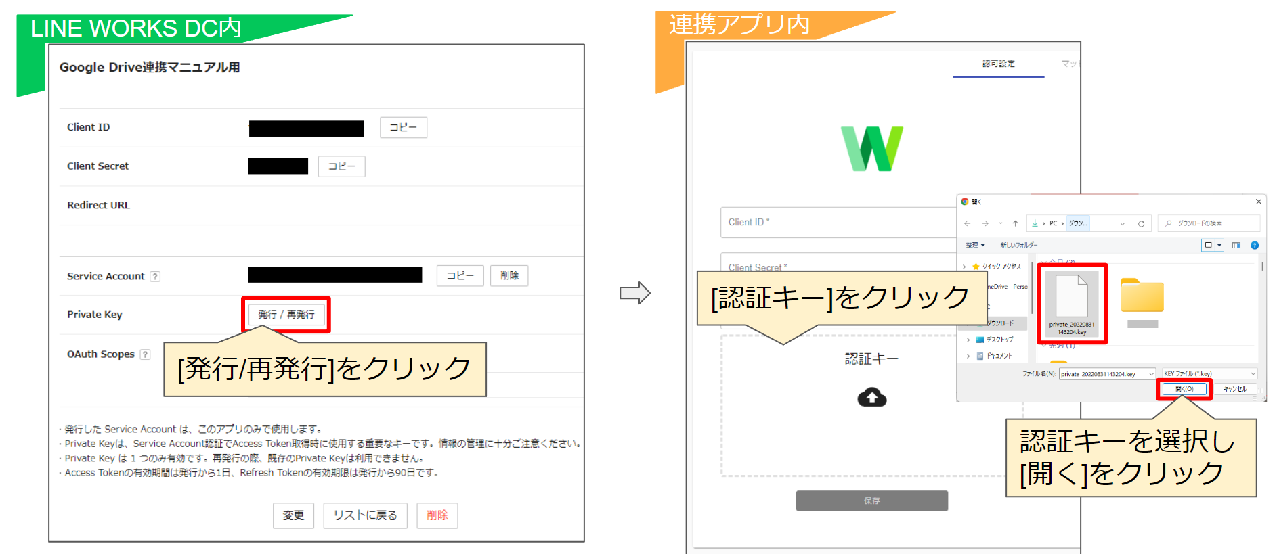Click the リストに戻る button

click(x=365, y=515)
